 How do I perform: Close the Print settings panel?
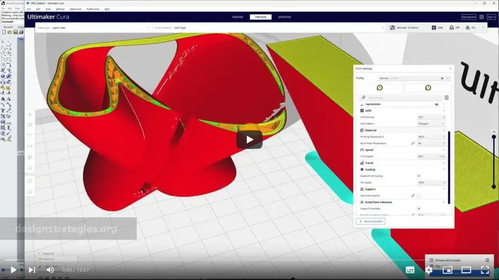coord(450,69)
